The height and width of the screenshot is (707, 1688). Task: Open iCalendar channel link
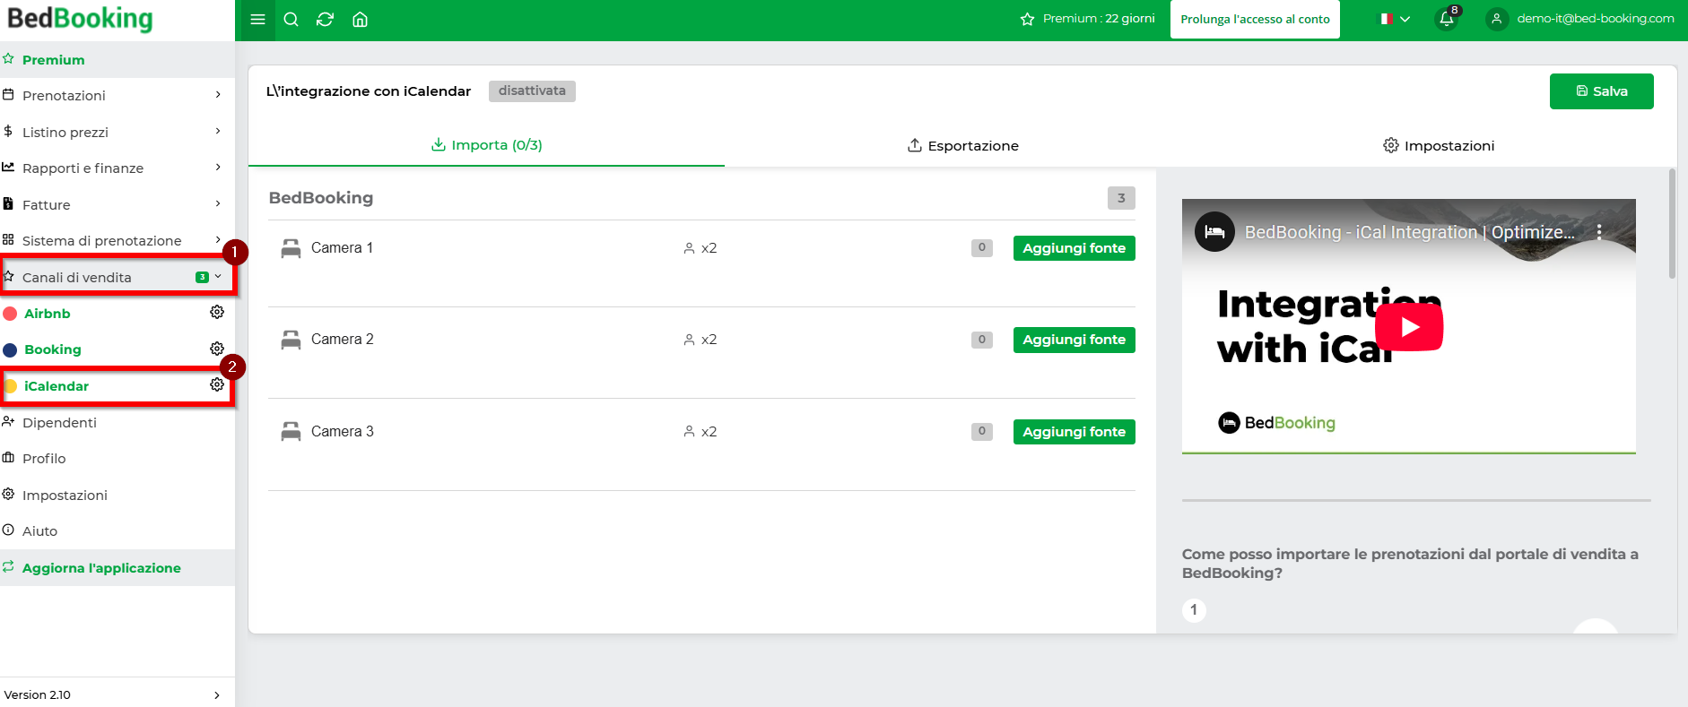(57, 386)
